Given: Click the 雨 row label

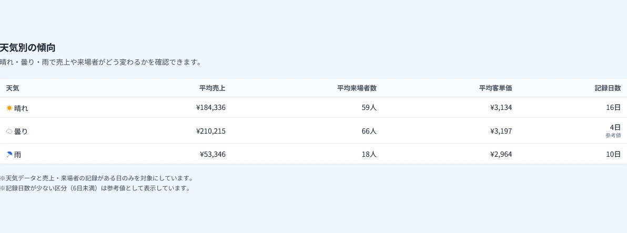Looking at the screenshot, I should click(x=17, y=155).
